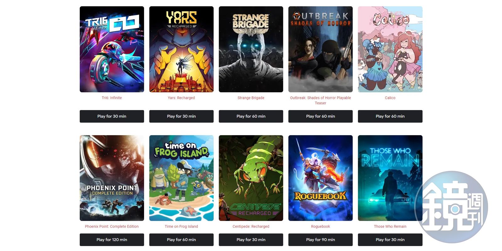Click the Tri6: Infinite title link
The height and width of the screenshot is (251, 502).
(x=112, y=98)
